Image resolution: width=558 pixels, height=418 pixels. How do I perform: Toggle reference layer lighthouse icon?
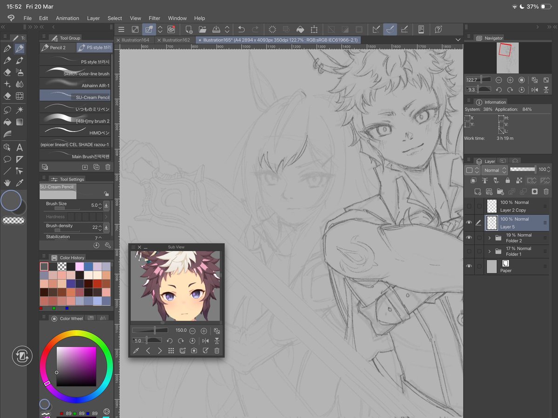pyautogui.click(x=484, y=180)
